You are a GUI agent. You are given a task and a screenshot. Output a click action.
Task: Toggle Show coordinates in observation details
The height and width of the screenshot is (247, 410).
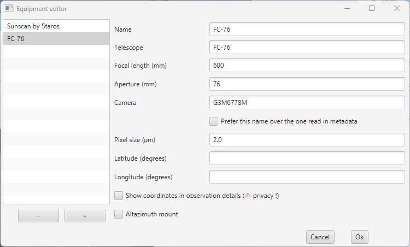pos(119,196)
